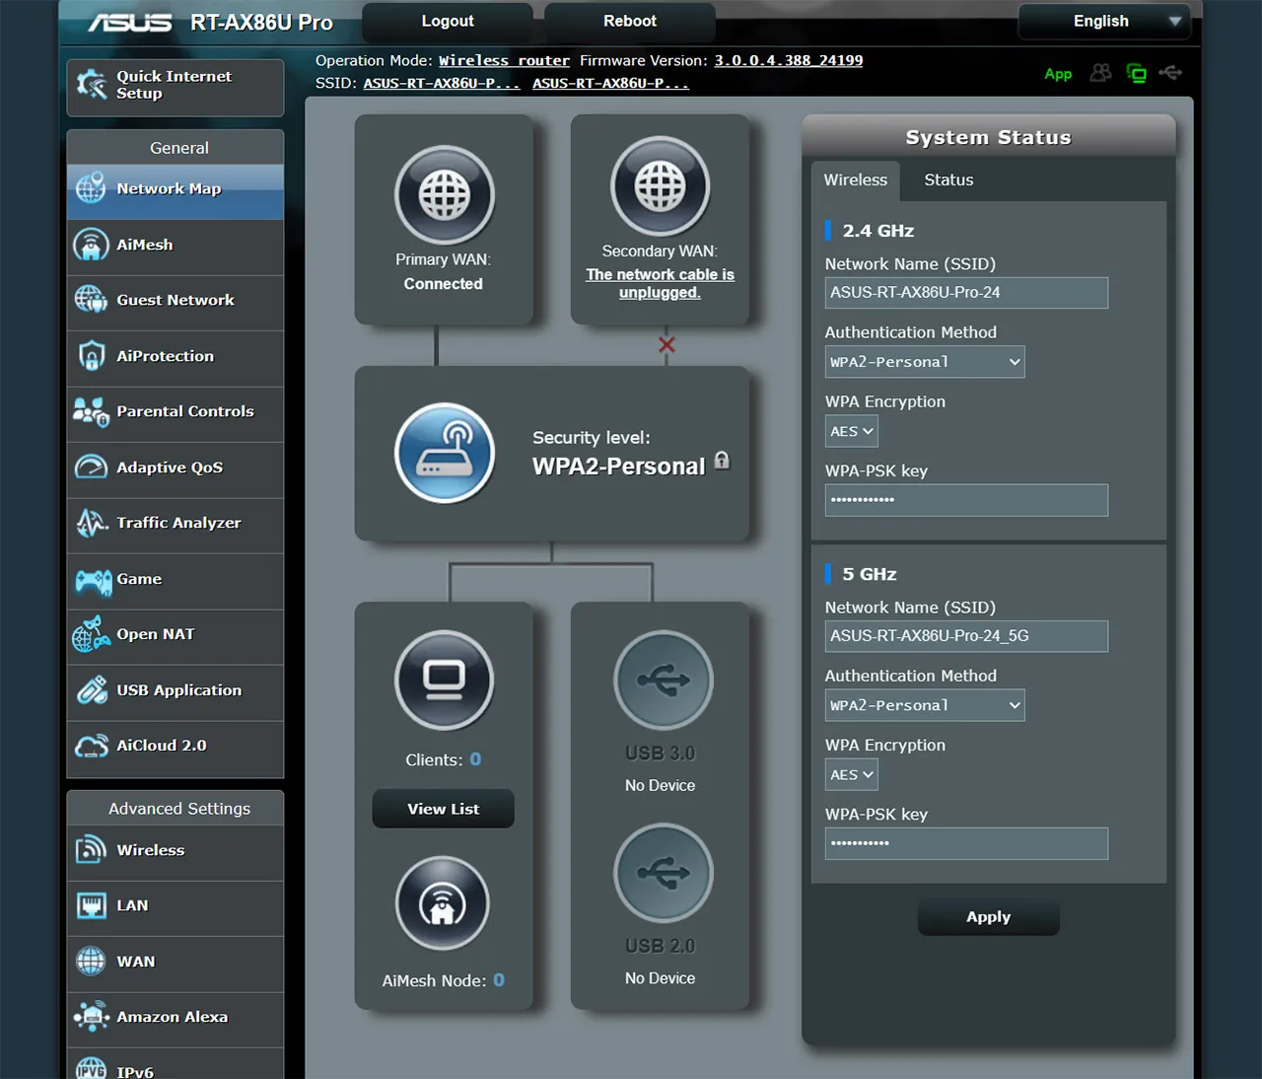Viewport: 1262px width, 1079px height.
Task: Click the Parental Controls sidebar icon
Action: click(91, 411)
